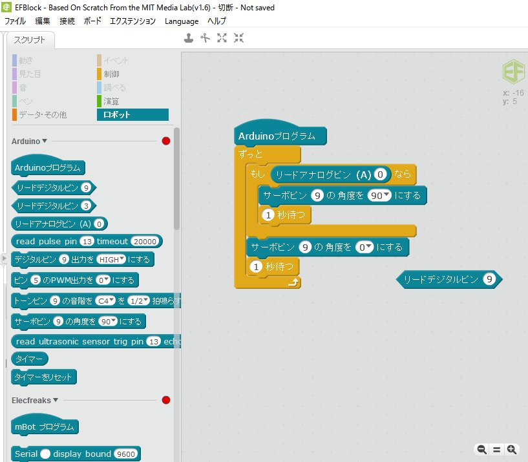528x462 pixels.
Task: Reset script canvas zoom
Action: (x=497, y=449)
